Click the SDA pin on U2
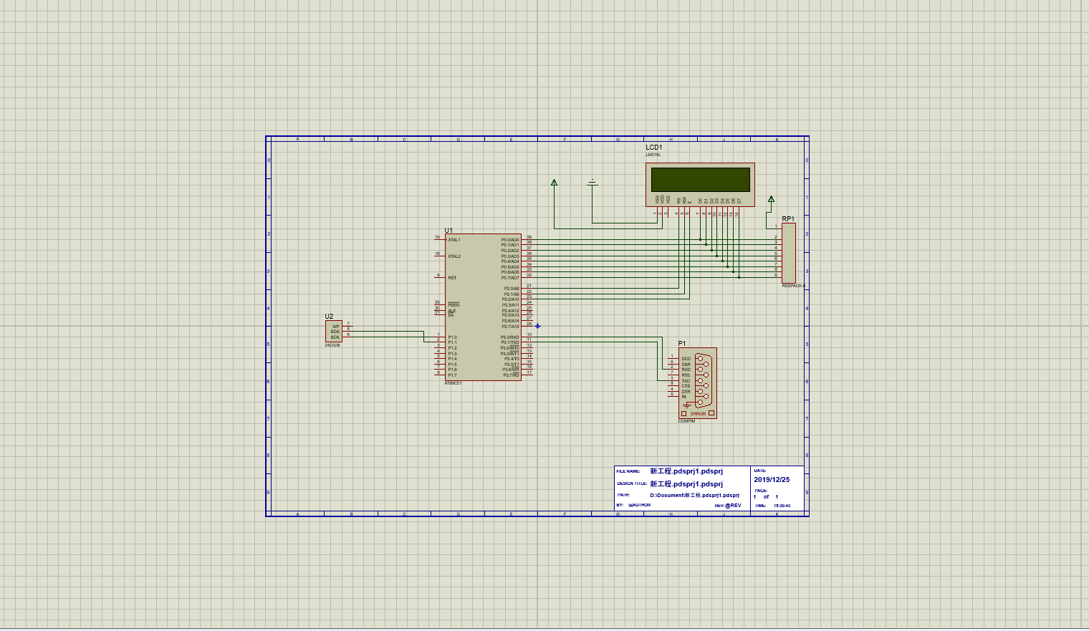 point(335,332)
